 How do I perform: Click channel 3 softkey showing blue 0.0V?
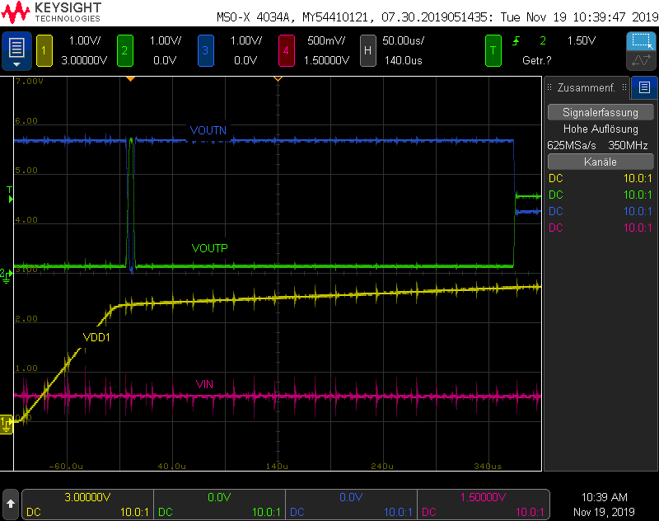[352, 505]
